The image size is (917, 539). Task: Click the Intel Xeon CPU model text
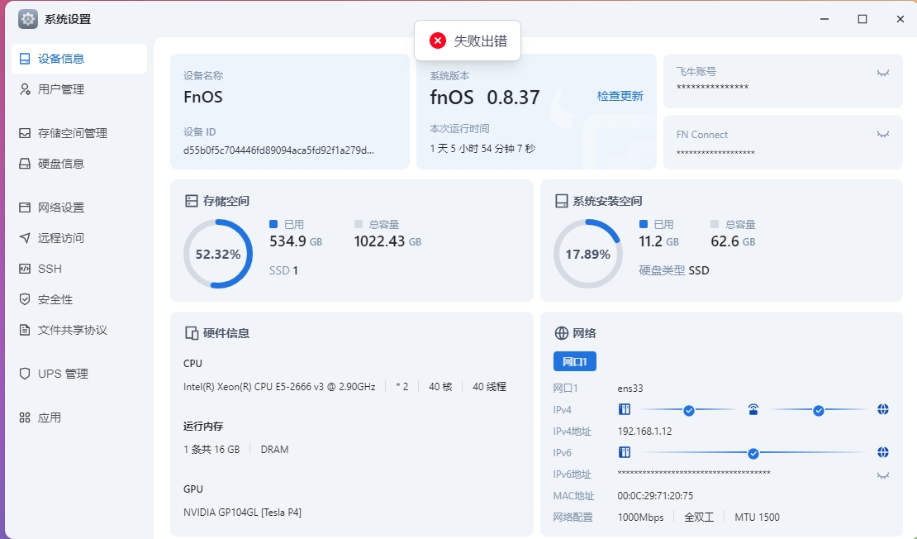tap(279, 387)
